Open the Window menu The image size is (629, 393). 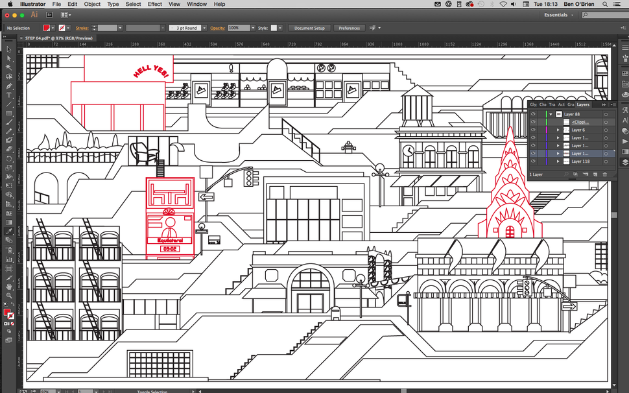(x=196, y=4)
